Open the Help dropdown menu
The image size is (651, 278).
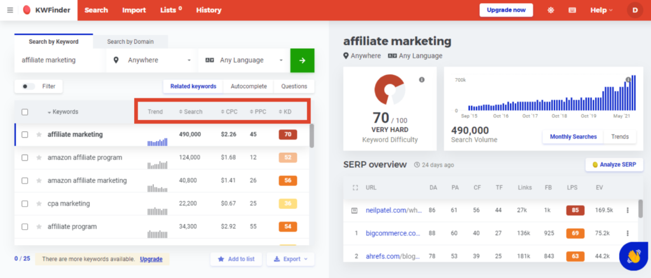click(601, 10)
